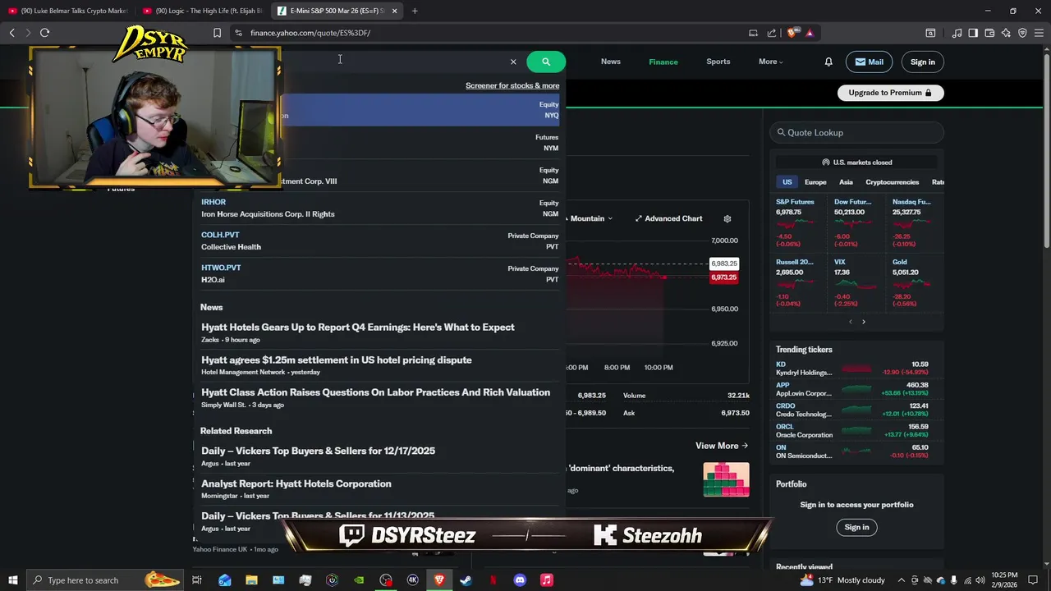Open the Brave VPN shield icon

(x=1022, y=33)
